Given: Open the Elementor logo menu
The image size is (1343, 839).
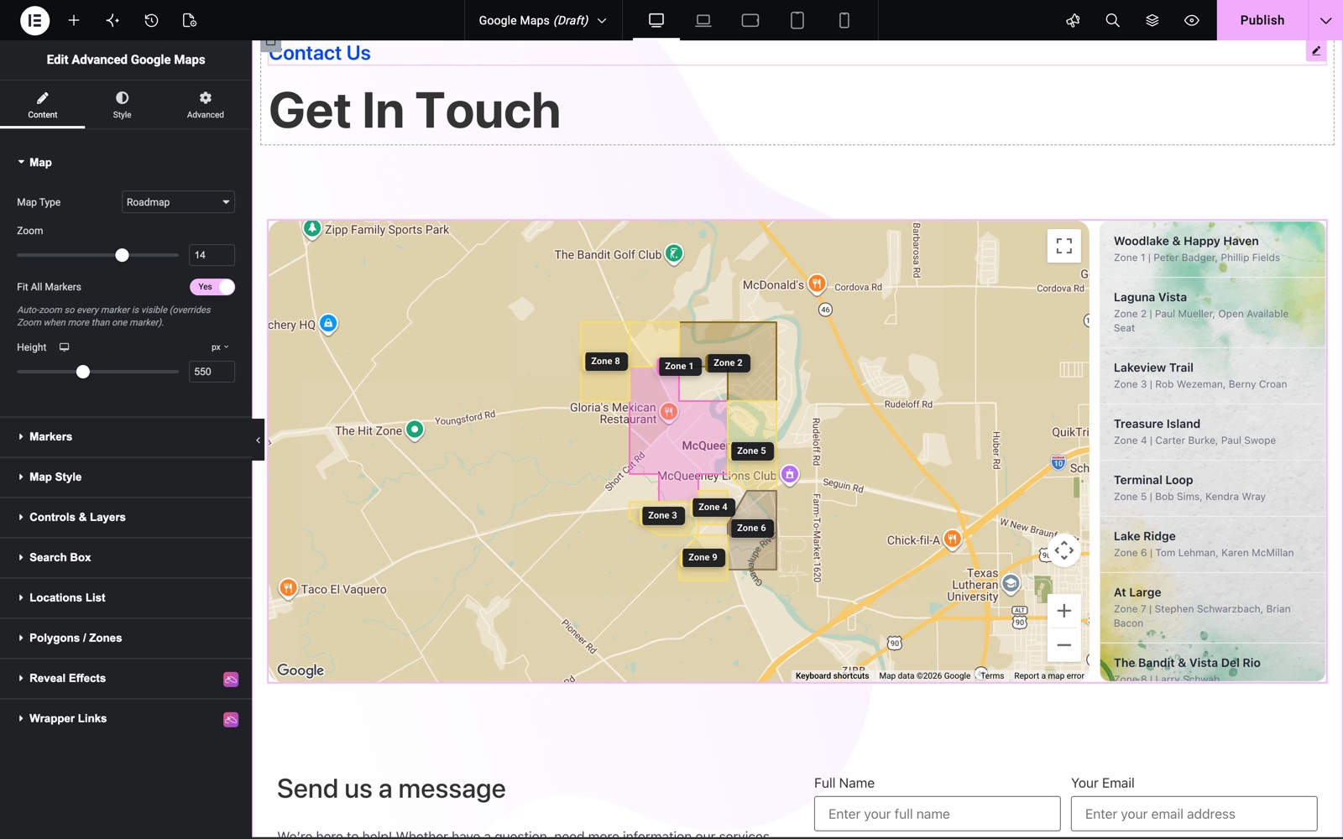Looking at the screenshot, I should coord(34,20).
